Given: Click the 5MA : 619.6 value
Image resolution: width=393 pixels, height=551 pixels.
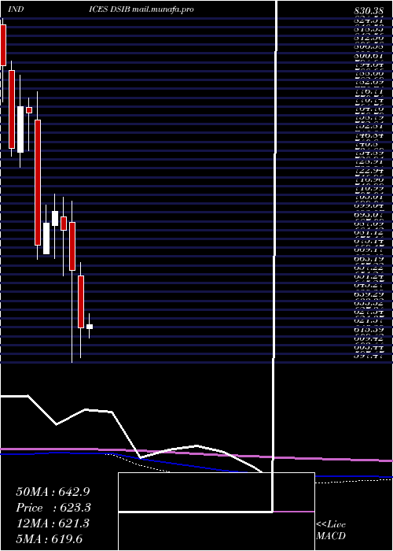Looking at the screenshot, I should (49, 539).
